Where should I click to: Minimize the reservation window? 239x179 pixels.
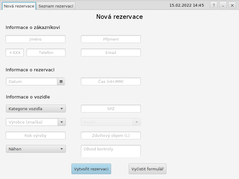coord(223,5)
